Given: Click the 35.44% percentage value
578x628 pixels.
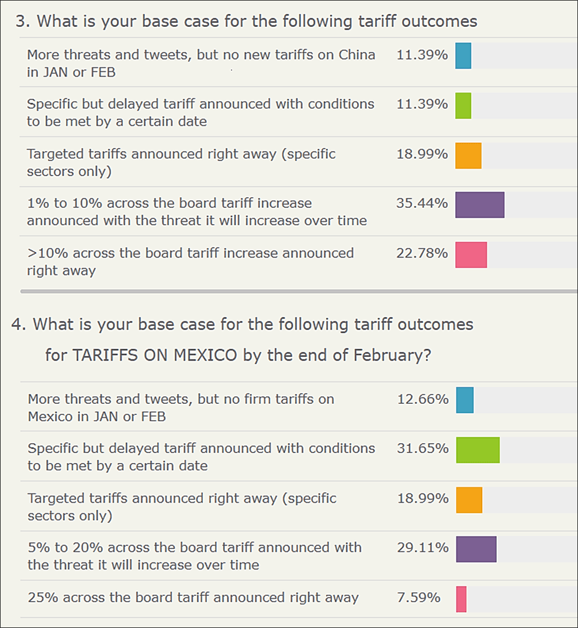Looking at the screenshot, I should point(422,203).
